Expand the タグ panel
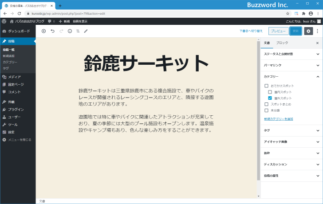323x204 pixels. 291,130
